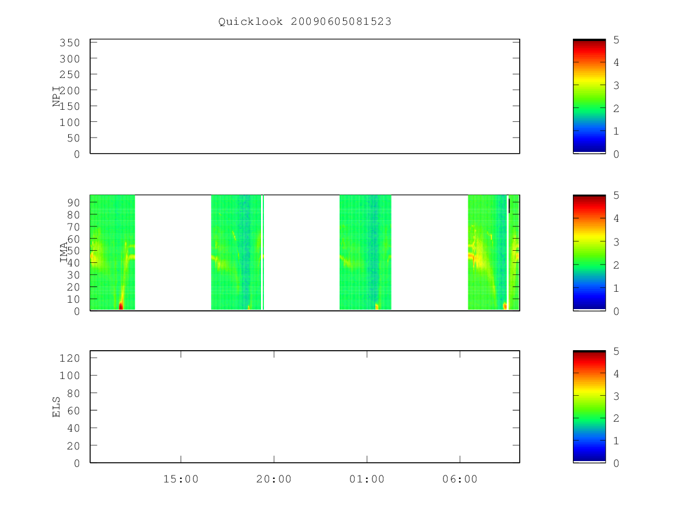
Task: Click the red hotspot in first IMA block
Action: pyautogui.click(x=121, y=306)
